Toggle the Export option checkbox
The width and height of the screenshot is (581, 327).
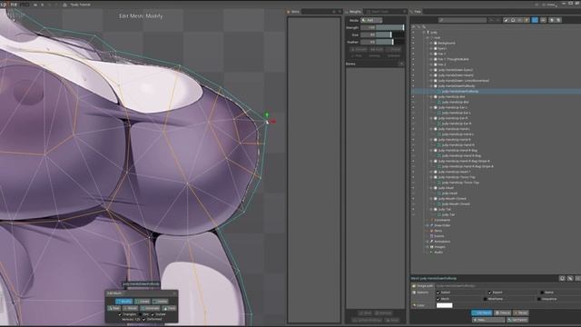[490, 292]
